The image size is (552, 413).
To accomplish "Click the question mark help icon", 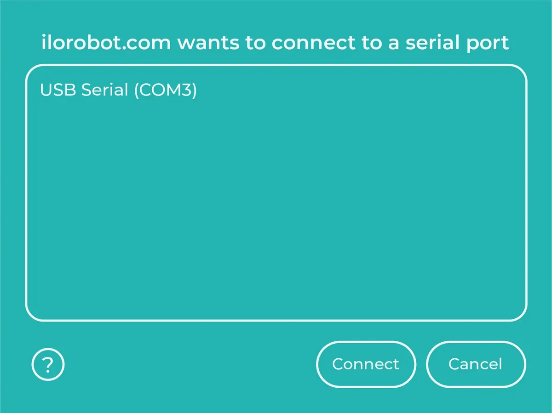I will [48, 365].
